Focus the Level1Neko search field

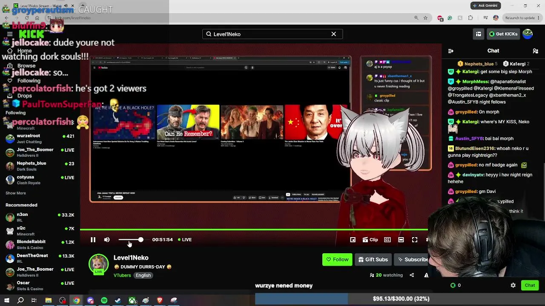coord(272,34)
